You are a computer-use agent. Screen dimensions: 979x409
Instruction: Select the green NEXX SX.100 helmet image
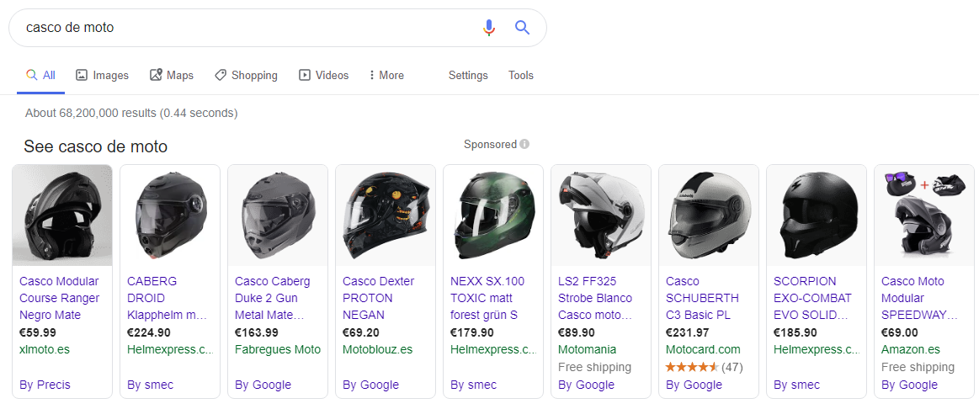click(493, 215)
